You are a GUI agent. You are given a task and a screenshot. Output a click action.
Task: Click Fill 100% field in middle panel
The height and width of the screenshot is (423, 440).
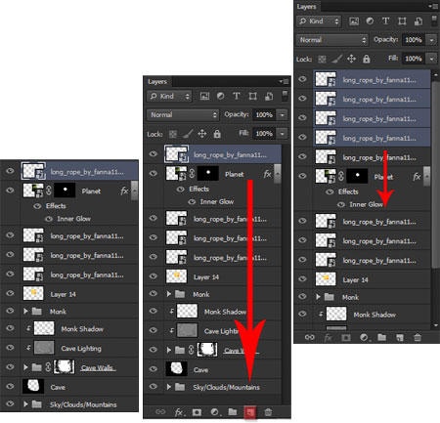[x=264, y=134]
